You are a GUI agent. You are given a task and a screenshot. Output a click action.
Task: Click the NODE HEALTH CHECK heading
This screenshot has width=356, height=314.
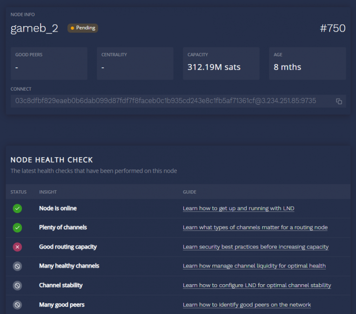click(x=52, y=160)
